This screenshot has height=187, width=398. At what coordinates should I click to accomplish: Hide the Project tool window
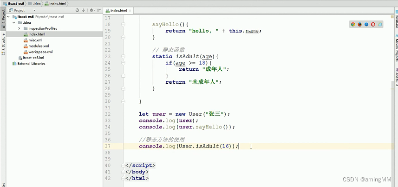[x=99, y=10]
